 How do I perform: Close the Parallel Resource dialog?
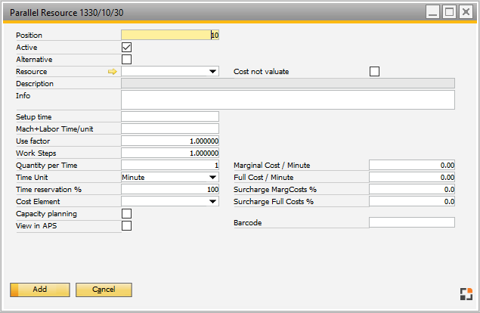tap(467, 12)
